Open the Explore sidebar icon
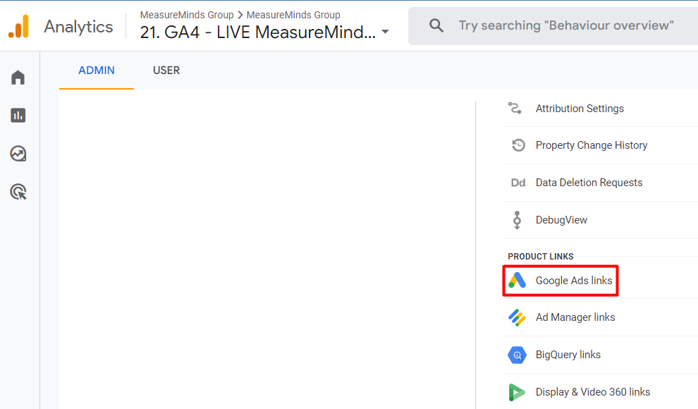 click(18, 154)
